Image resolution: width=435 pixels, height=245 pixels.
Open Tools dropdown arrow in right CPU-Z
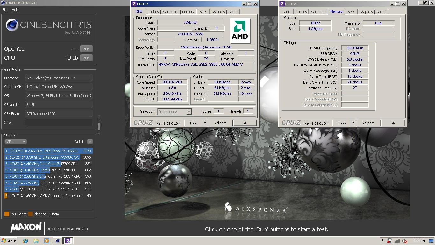click(x=353, y=123)
